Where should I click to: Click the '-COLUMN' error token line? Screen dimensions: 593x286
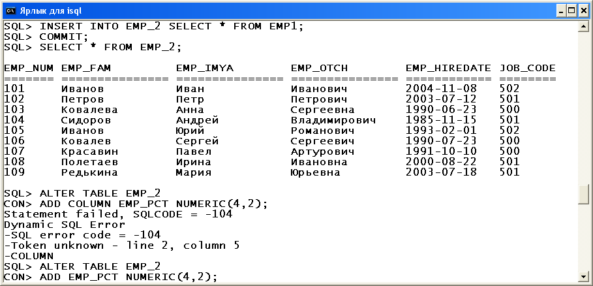29,257
